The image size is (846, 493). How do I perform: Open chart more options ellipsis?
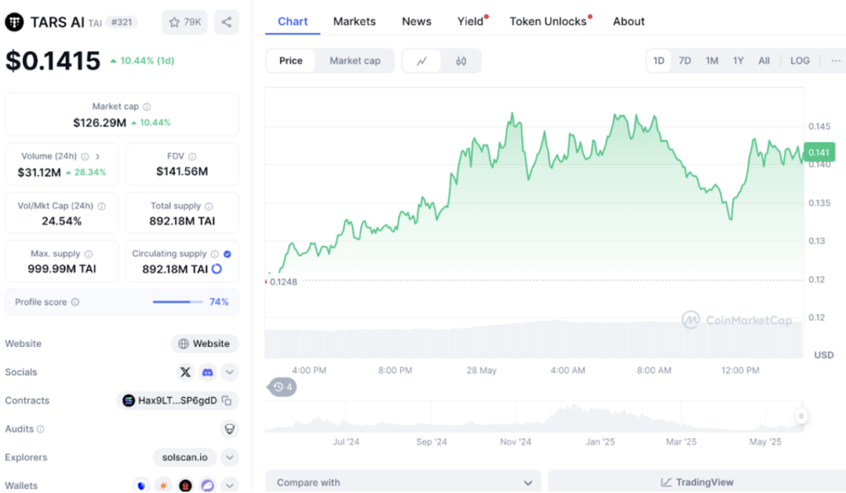[836, 61]
